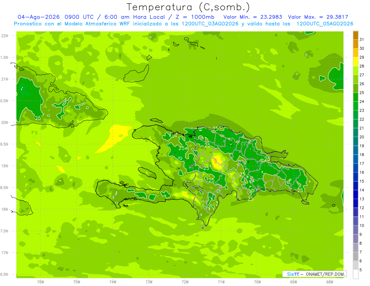The height and width of the screenshot is (286, 370).
Task: Click the "Valor Max. = 29.3817" text
Action: pos(318,17)
